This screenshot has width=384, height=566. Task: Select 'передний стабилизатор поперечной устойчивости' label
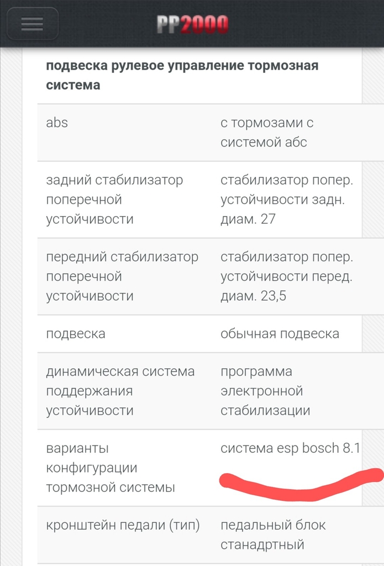tap(122, 276)
